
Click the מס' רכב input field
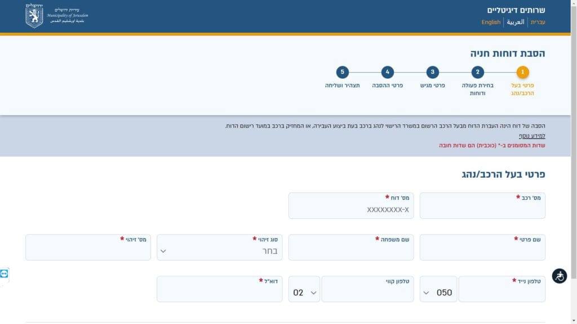[x=482, y=209]
